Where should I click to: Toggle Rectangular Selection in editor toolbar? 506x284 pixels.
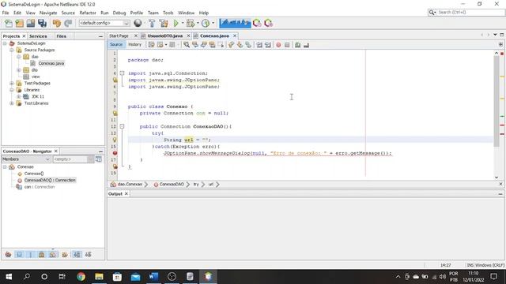tap(221, 45)
